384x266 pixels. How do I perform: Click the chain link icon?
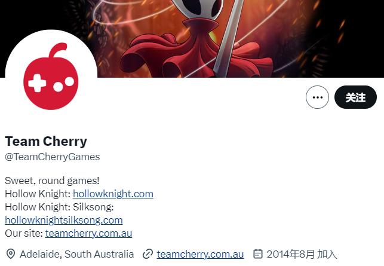148,254
